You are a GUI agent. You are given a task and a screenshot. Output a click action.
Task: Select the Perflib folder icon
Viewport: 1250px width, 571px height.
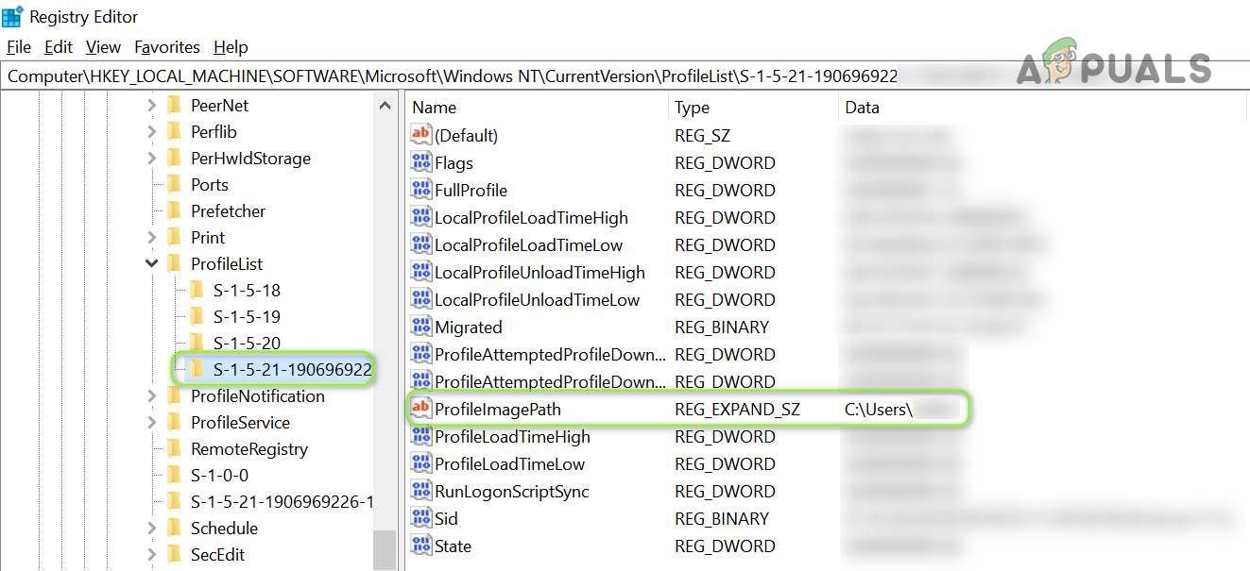click(174, 132)
